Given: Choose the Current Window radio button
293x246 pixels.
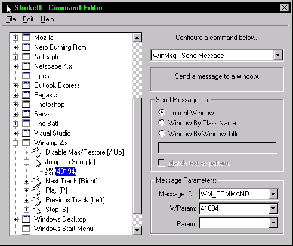Looking at the screenshot, I should click(162, 112).
